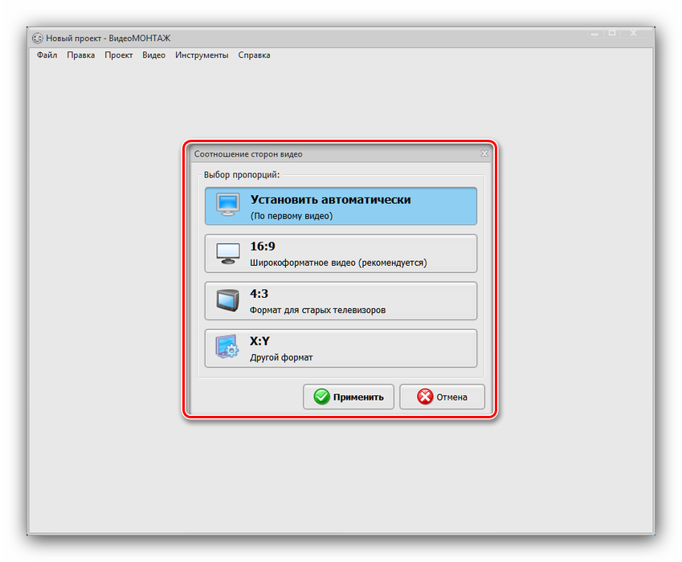This screenshot has width=682, height=562.
Task: Close the Соотношение сторон видео dialog
Action: coord(484,153)
